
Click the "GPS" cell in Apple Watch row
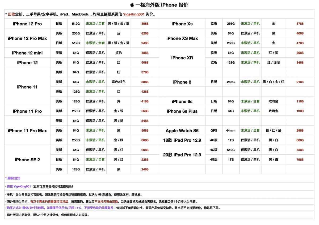[214, 131]
